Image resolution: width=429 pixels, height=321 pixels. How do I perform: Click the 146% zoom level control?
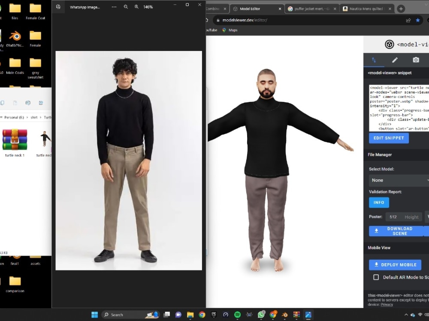[148, 6]
